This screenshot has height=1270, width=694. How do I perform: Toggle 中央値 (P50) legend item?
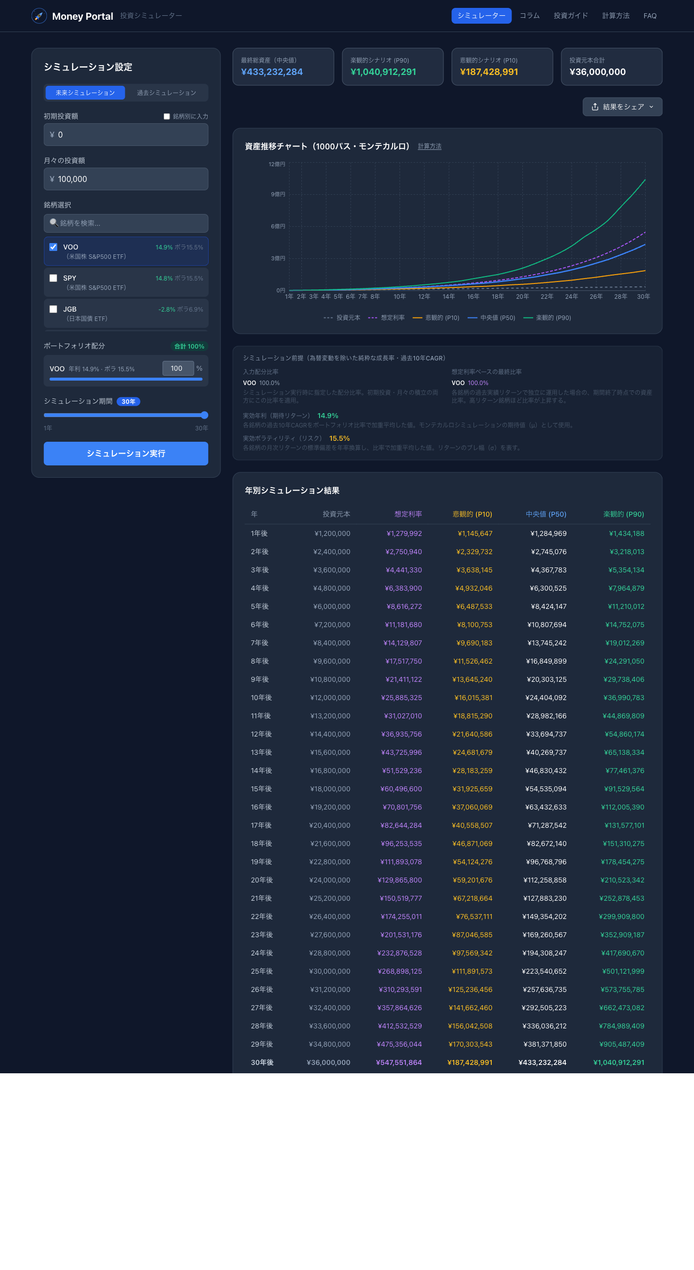[491, 318]
